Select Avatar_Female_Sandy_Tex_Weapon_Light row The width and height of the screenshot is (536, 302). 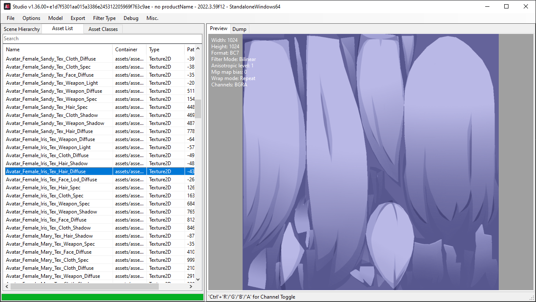[x=99, y=83]
